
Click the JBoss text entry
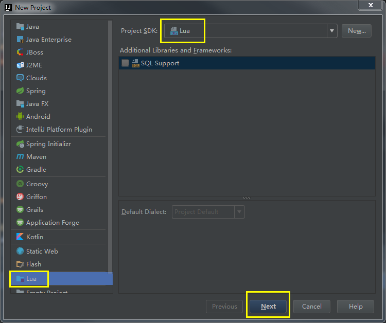click(34, 52)
